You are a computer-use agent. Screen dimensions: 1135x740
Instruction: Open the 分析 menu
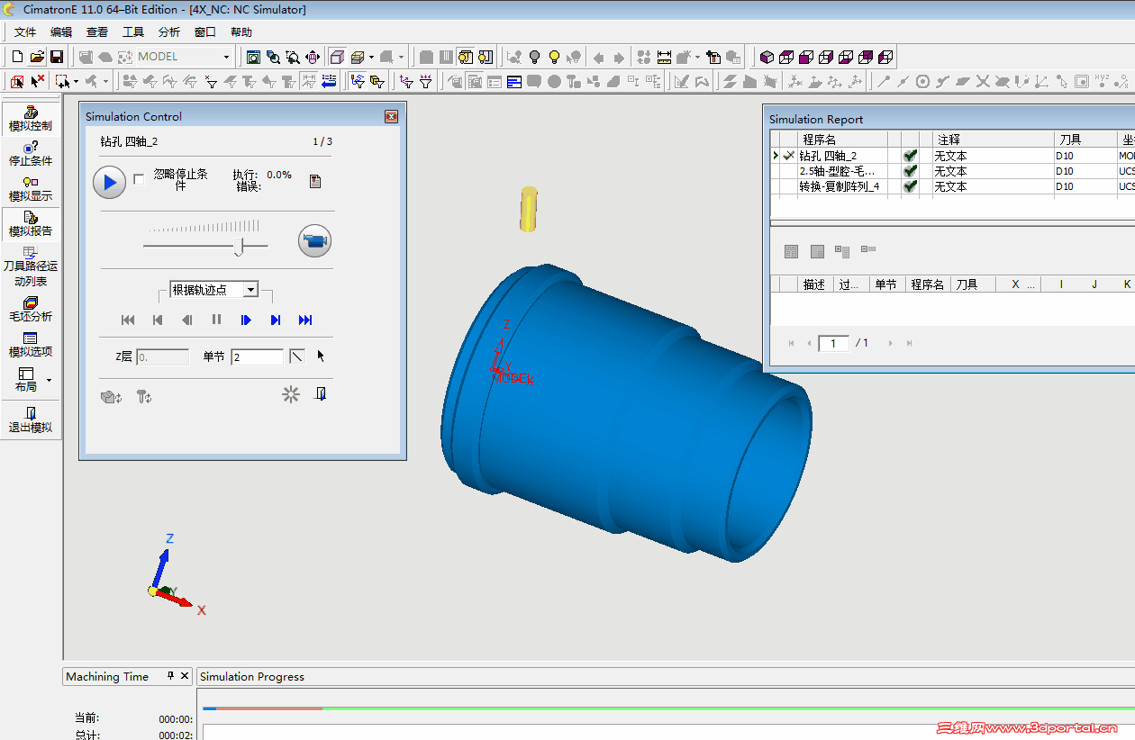[x=169, y=32]
